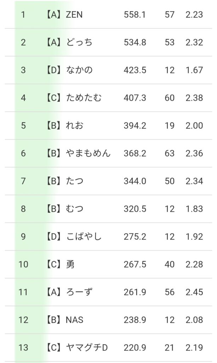Viewport: 217px width, 363px height.
Task: Click the 63 games count cell
Action: click(x=170, y=153)
